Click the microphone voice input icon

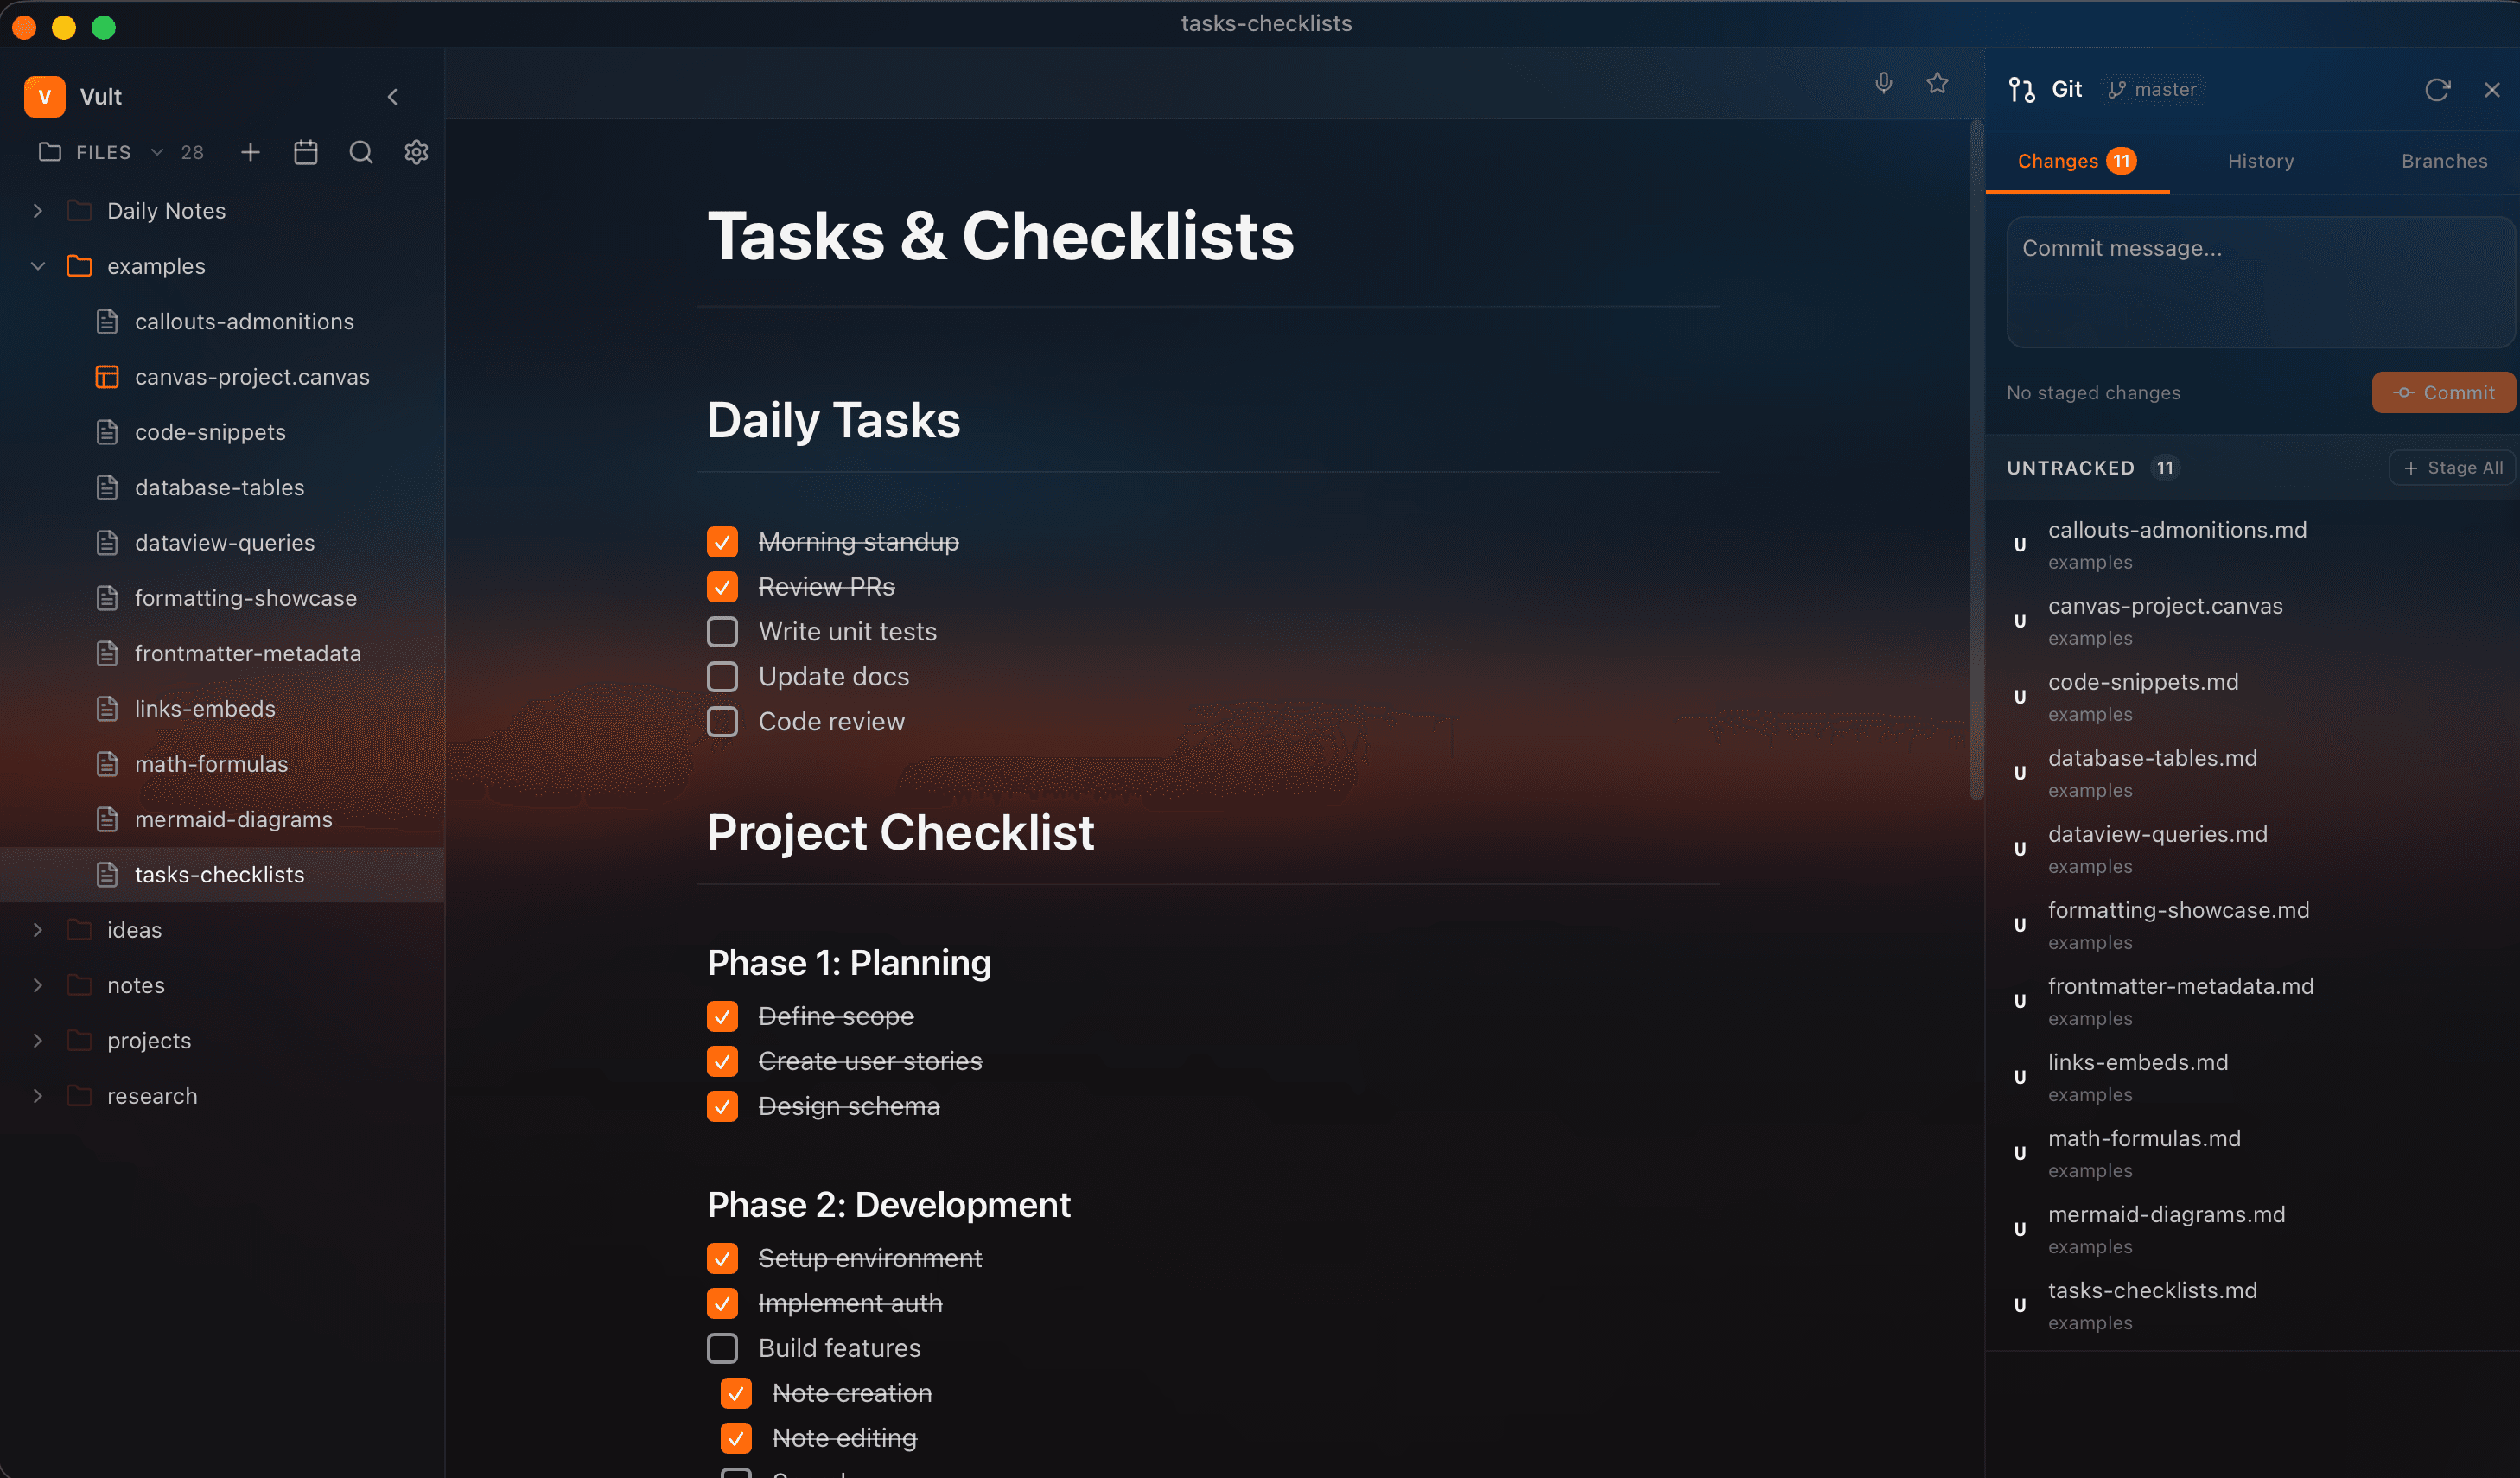1883,83
